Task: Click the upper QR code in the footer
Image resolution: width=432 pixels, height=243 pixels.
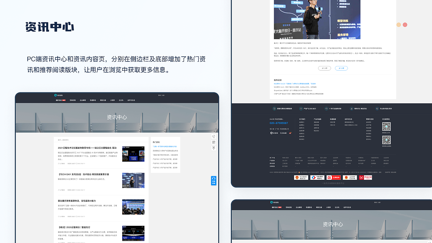Action: 386,127
